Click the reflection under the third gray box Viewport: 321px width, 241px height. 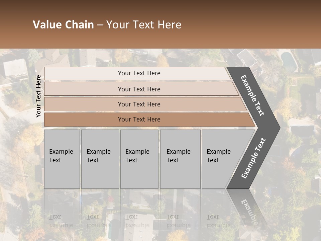click(139, 214)
